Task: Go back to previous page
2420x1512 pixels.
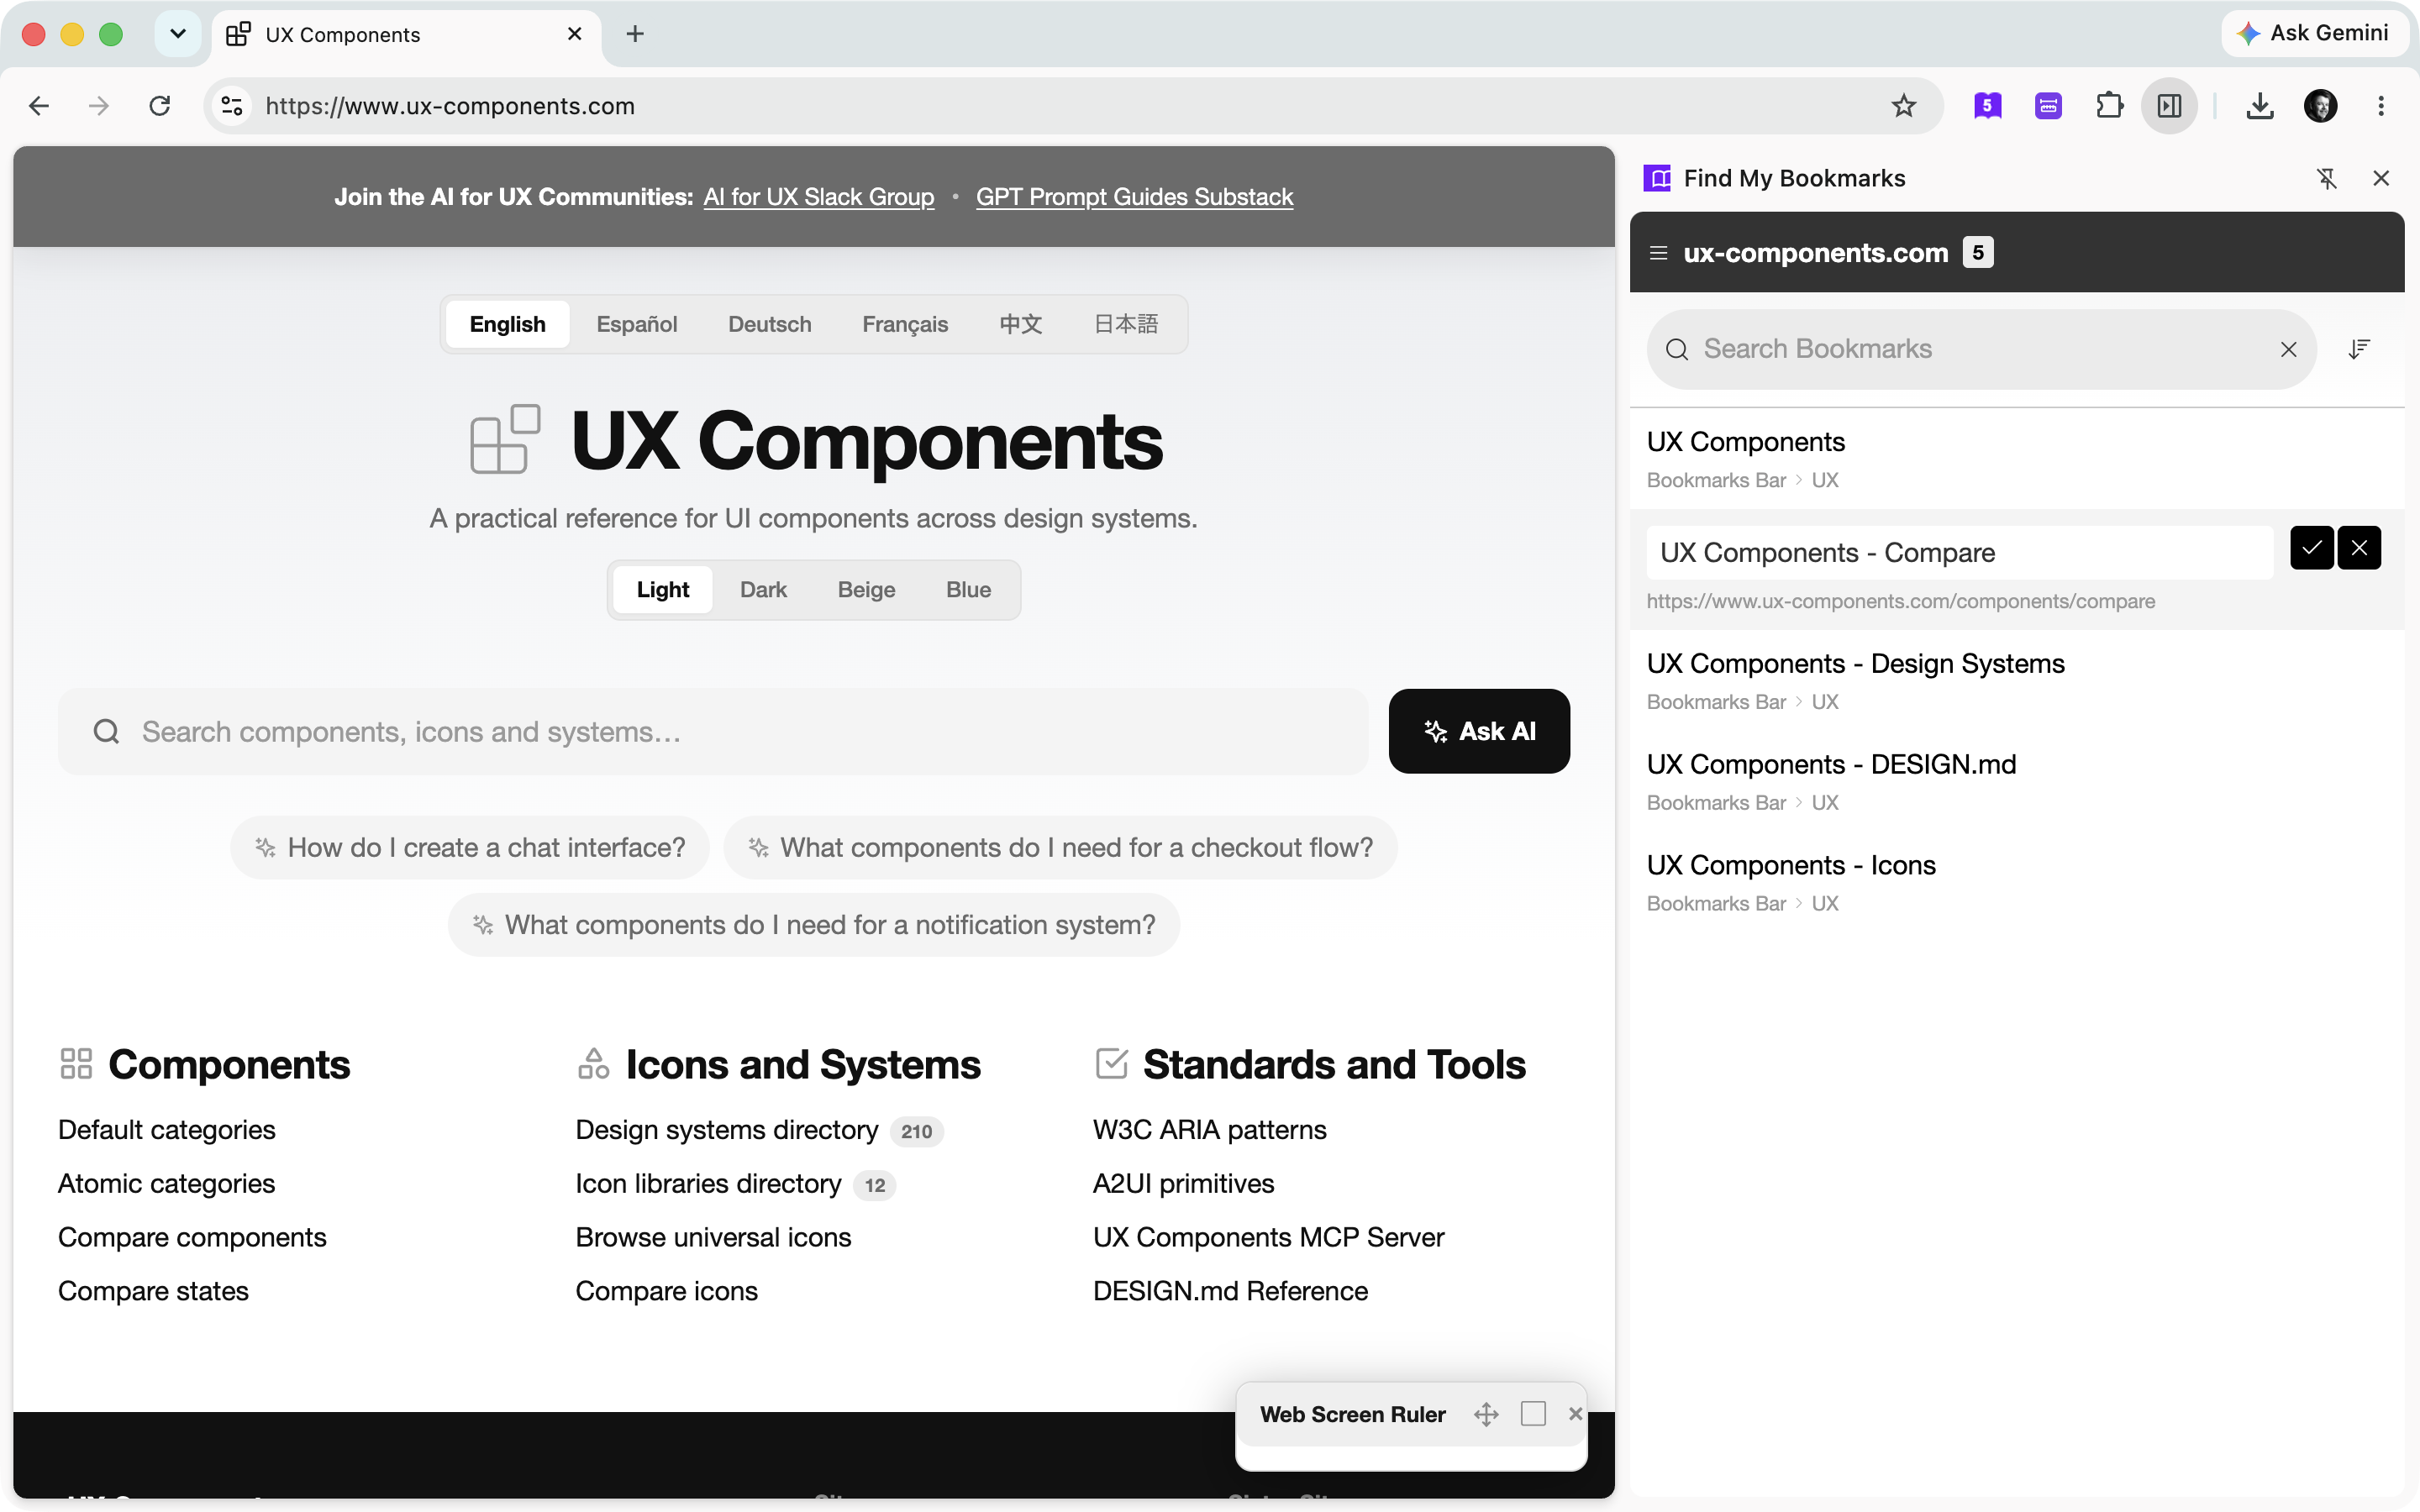Action: 39,106
